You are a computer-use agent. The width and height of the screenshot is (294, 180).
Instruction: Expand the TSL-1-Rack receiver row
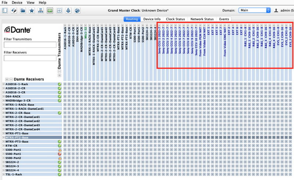pos(4,174)
